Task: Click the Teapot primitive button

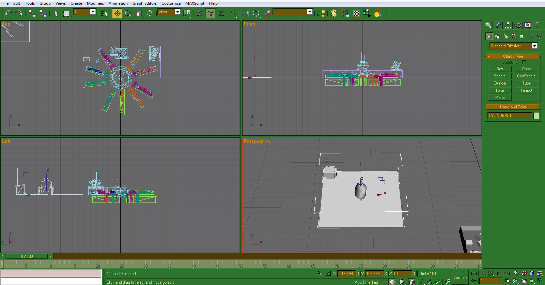Action: point(526,90)
